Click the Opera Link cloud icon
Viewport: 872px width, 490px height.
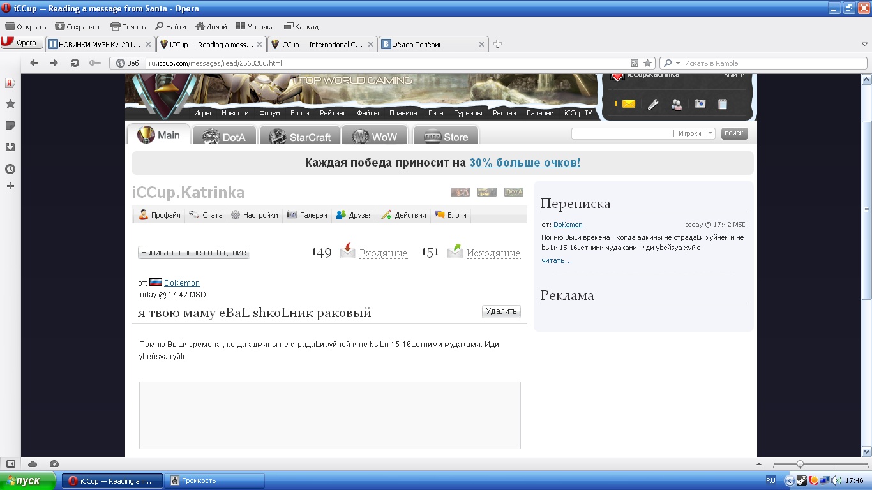click(33, 464)
